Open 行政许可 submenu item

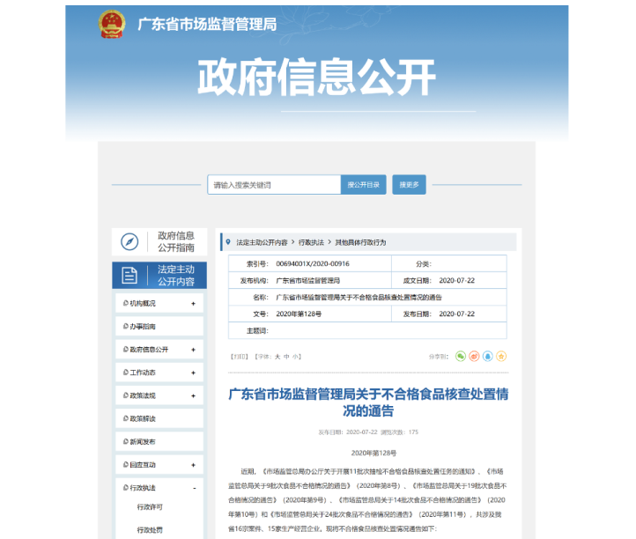click(150, 507)
